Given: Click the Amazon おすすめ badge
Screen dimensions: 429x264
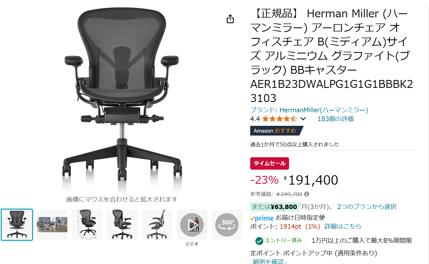Looking at the screenshot, I should [x=276, y=131].
